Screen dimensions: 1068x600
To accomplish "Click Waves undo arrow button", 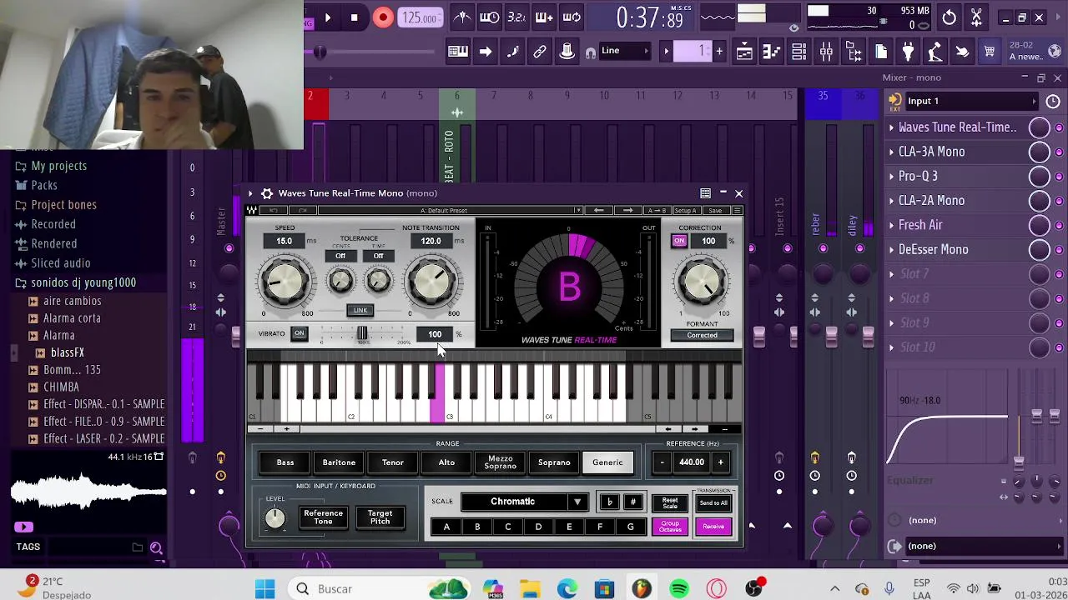I will tap(273, 211).
